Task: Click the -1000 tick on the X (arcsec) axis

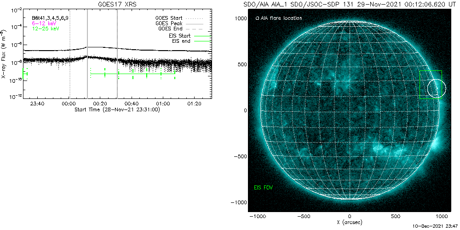Action: [x=257, y=216]
